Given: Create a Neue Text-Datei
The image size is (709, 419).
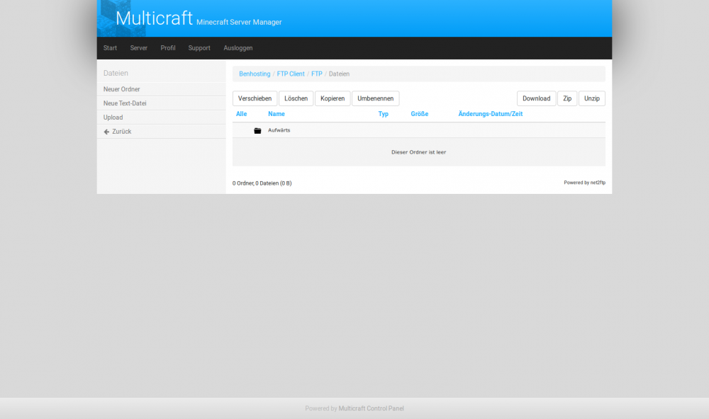Looking at the screenshot, I should click(x=125, y=103).
